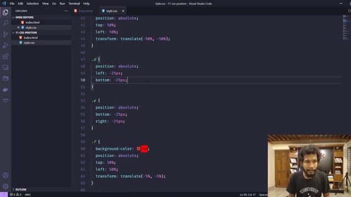This screenshot has width=351, height=197.
Task: Click the bottom activity bar panel icon
Action: pos(5,100)
